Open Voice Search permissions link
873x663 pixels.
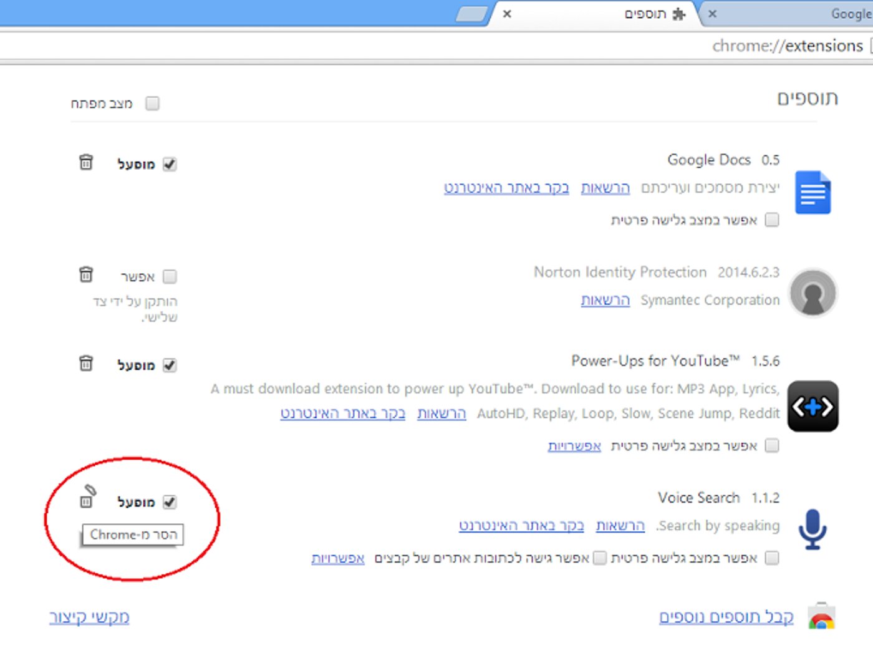[x=620, y=526]
